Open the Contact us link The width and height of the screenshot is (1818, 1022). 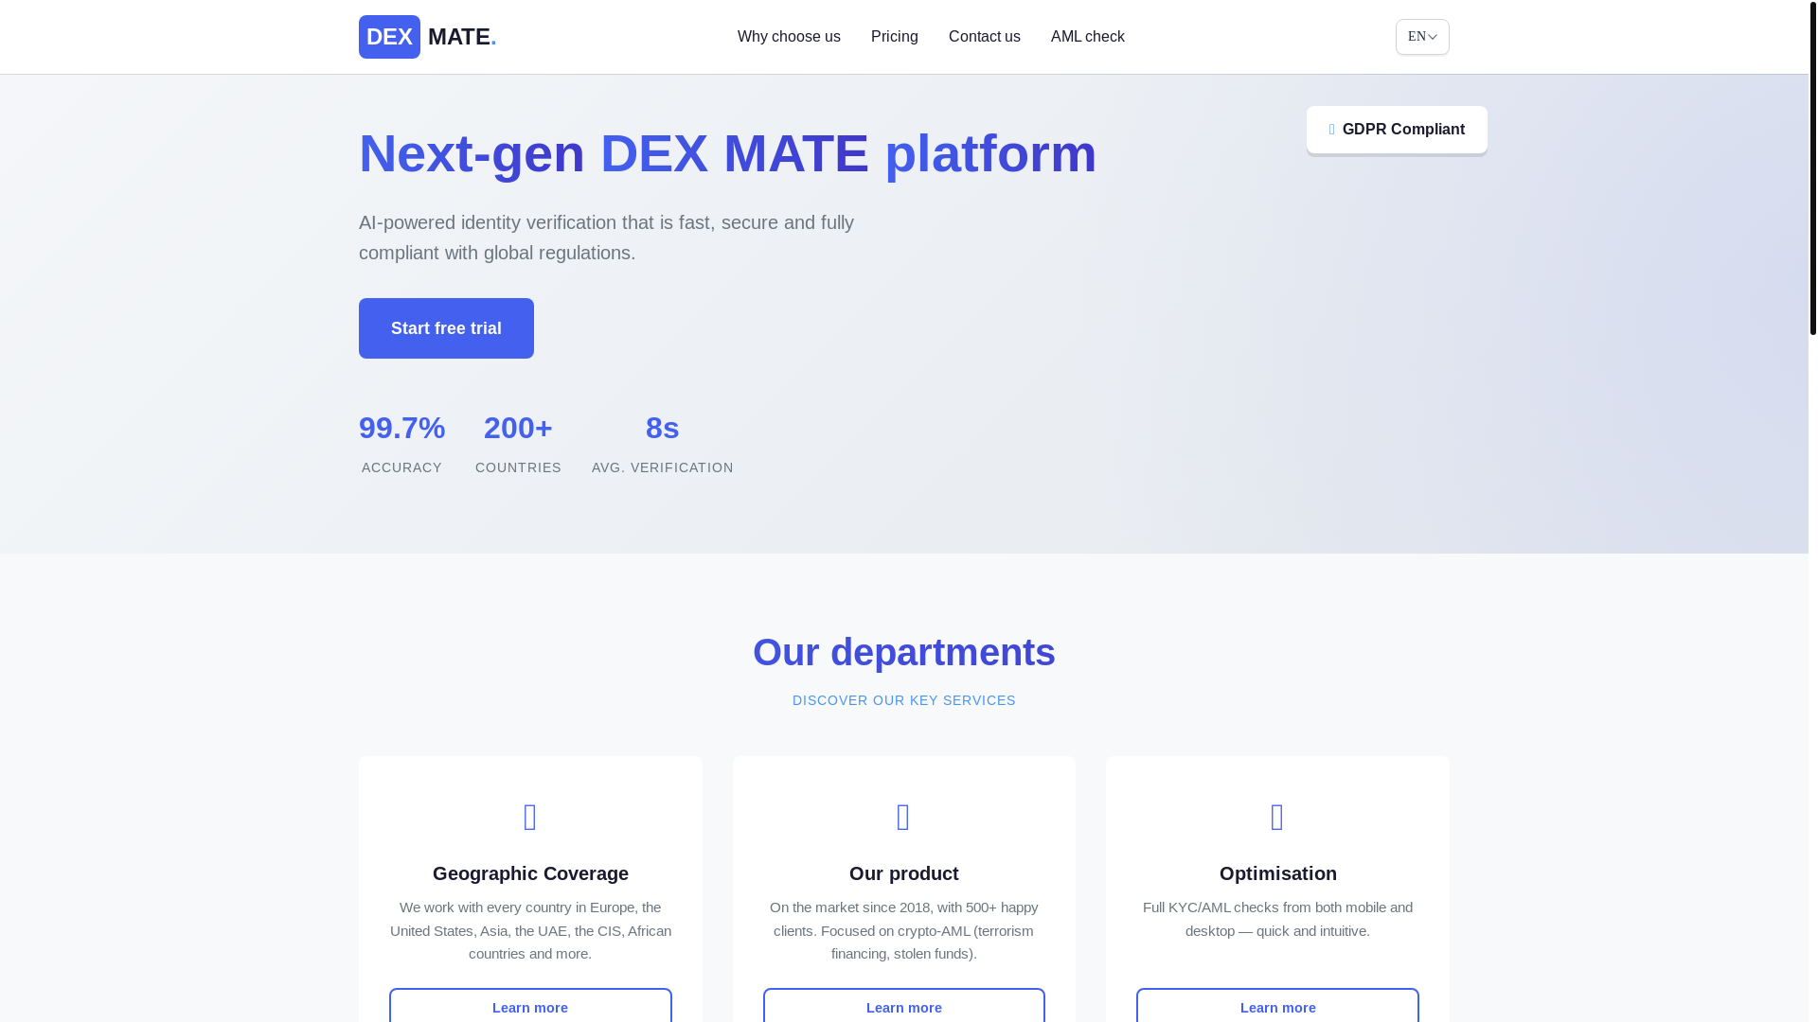click(984, 37)
